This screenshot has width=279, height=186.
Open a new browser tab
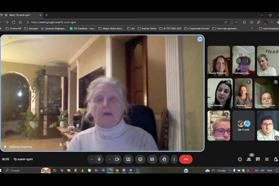(x=46, y=15)
